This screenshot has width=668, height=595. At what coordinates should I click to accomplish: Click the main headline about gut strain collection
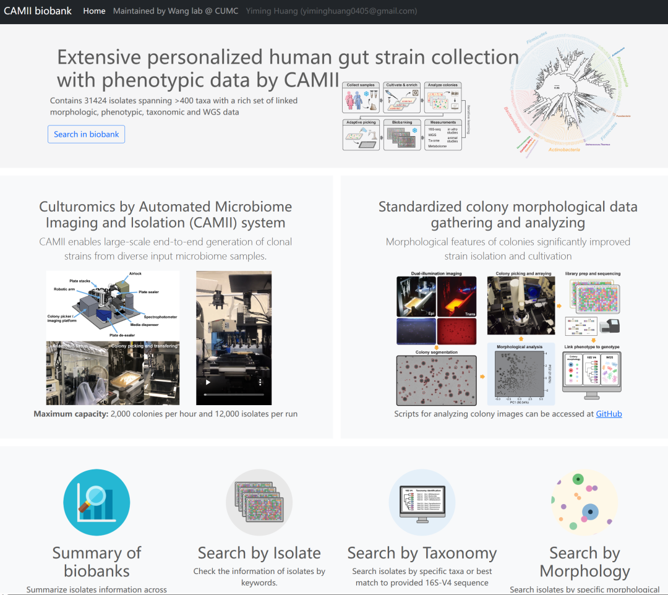click(x=288, y=68)
